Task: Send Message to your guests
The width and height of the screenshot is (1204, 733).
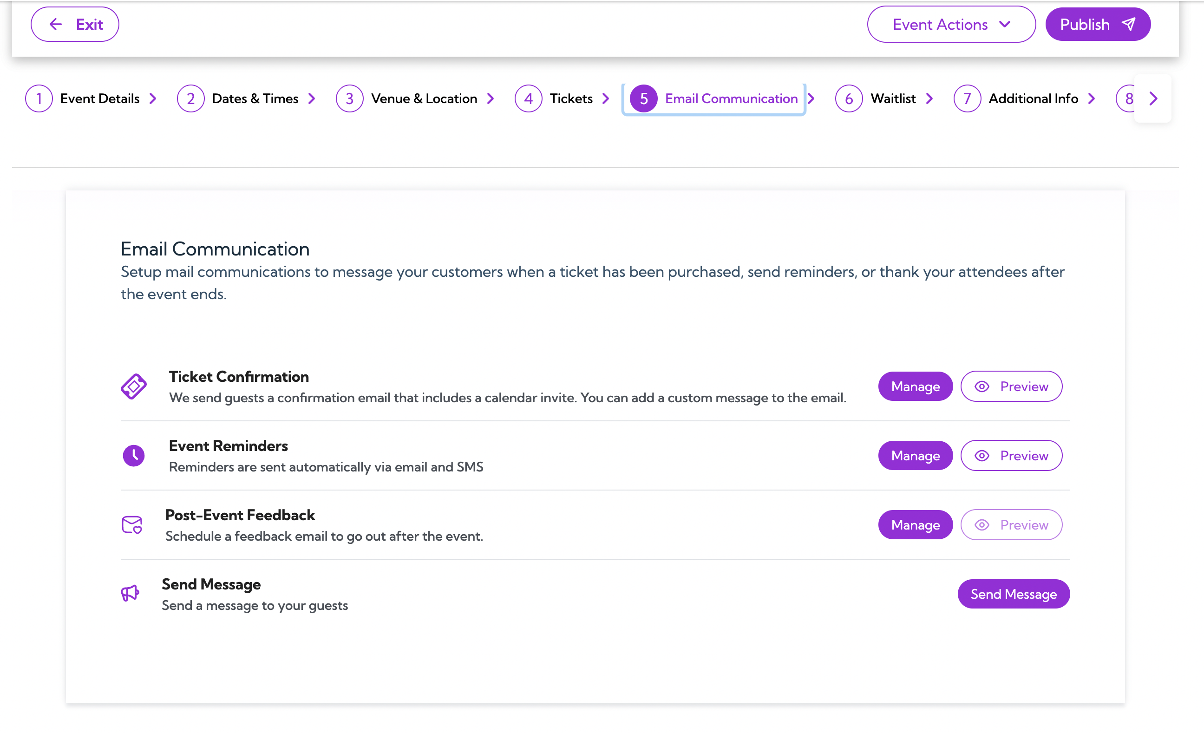Action: click(1013, 594)
